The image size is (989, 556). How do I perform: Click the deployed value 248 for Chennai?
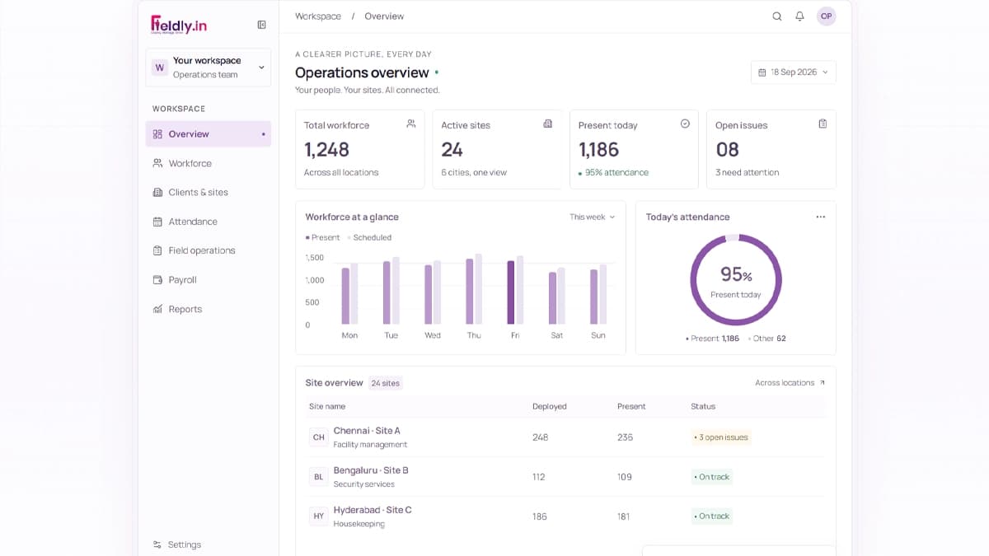click(x=541, y=437)
